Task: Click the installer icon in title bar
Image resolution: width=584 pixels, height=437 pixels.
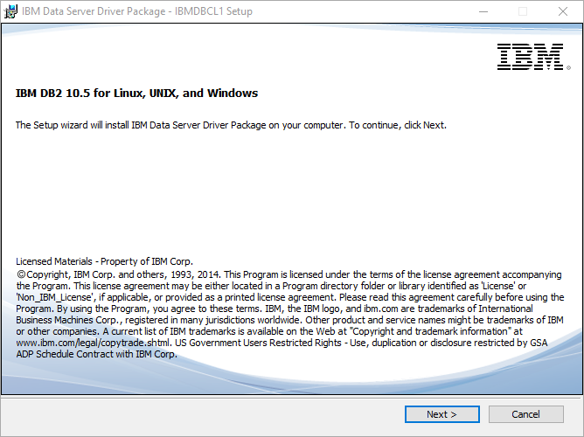Action: click(12, 11)
